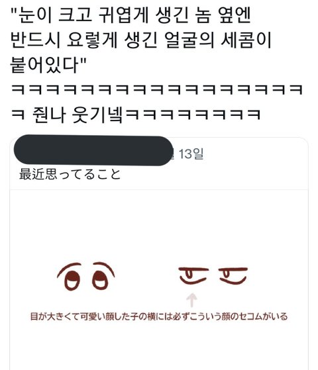Viewport: 318px width, 370px height.
Task: Click the word 얼굴의 in the tweet
Action: coord(190,40)
